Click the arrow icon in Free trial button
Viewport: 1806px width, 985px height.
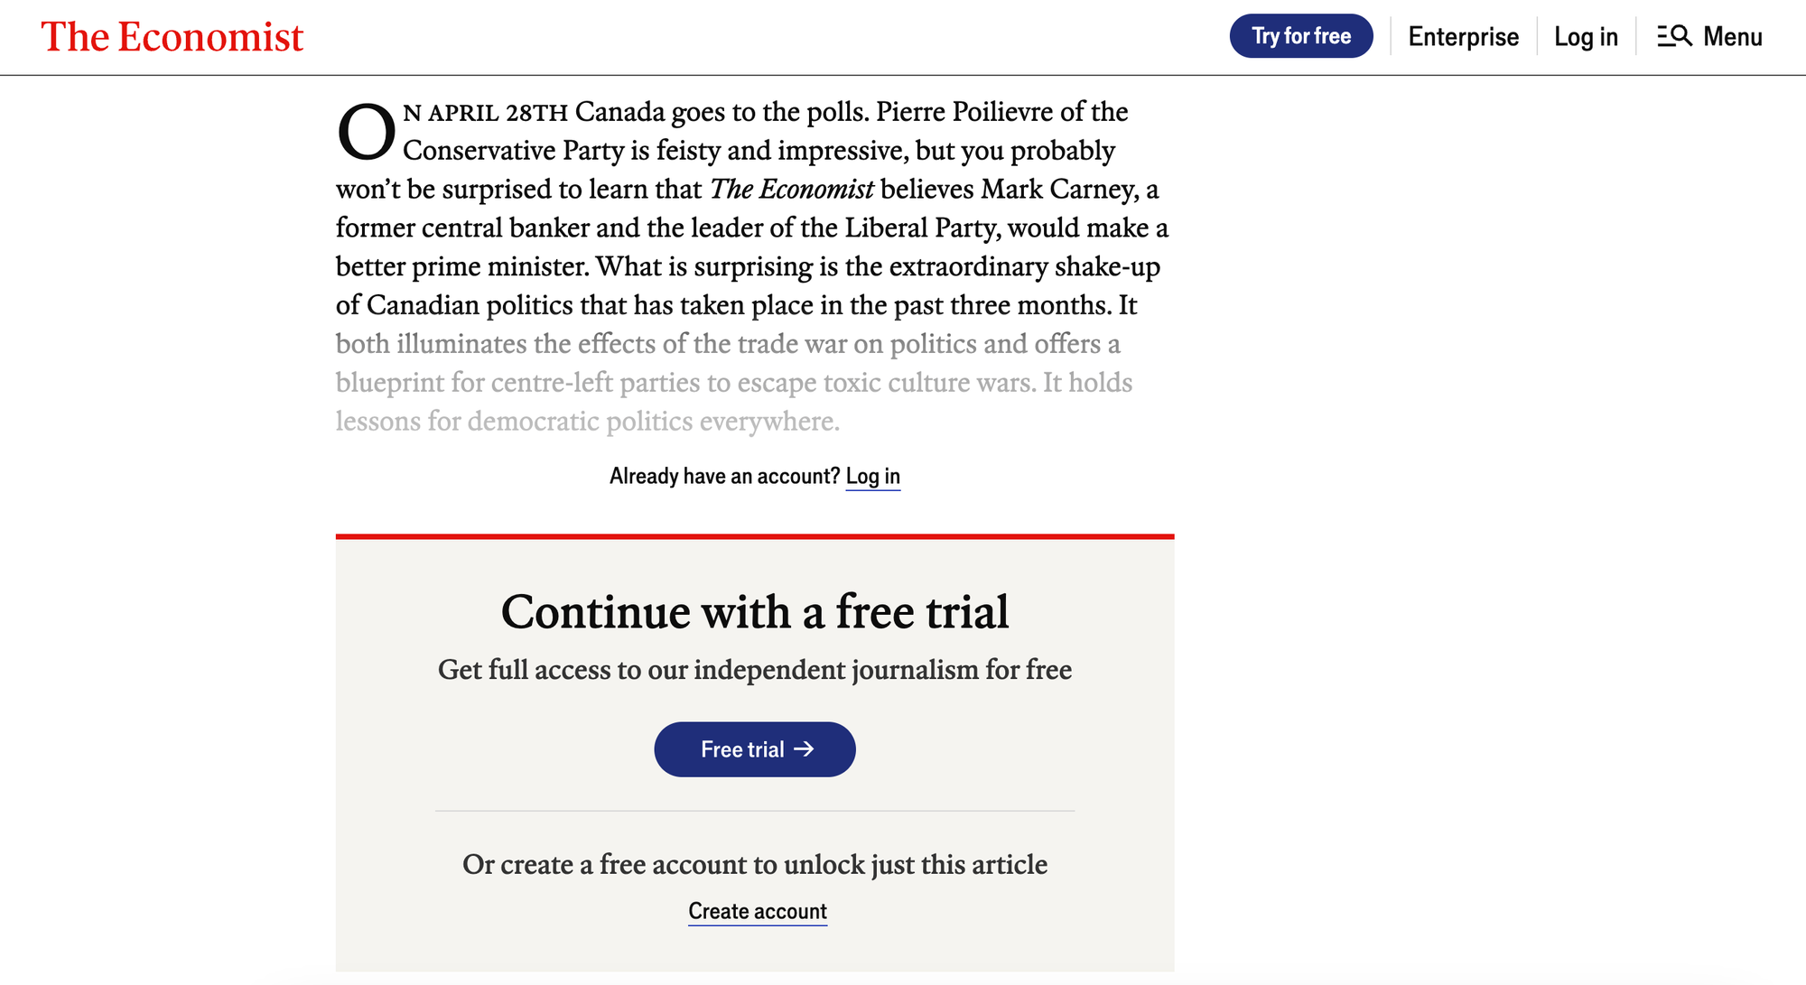tap(804, 749)
